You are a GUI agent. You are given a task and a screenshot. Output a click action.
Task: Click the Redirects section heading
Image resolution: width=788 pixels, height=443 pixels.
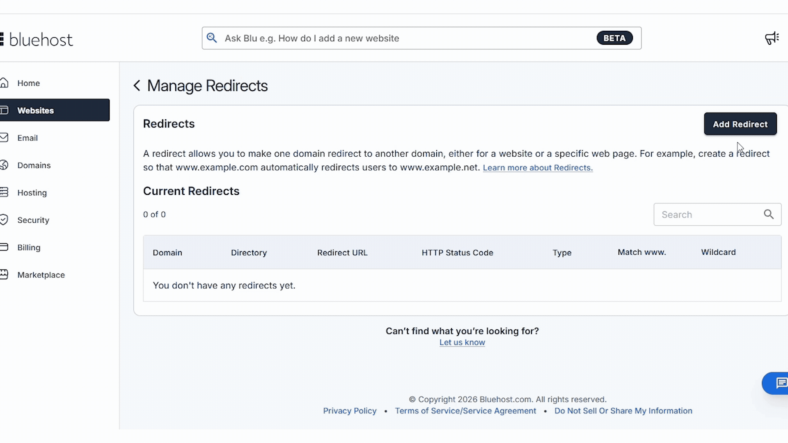(x=169, y=124)
